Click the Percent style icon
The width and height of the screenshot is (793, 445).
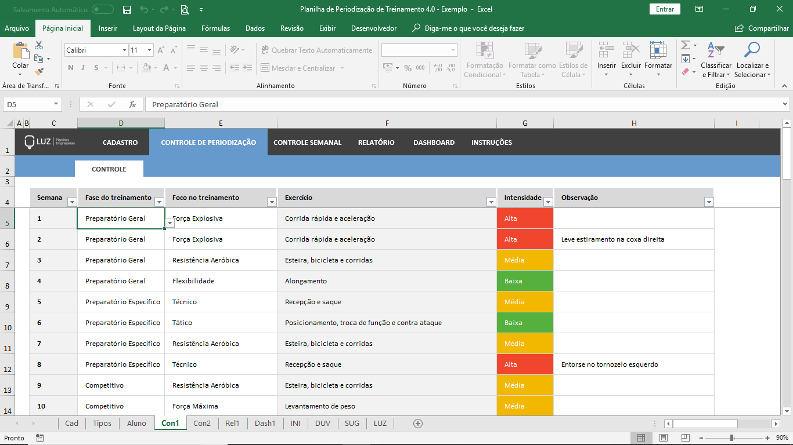[408, 68]
